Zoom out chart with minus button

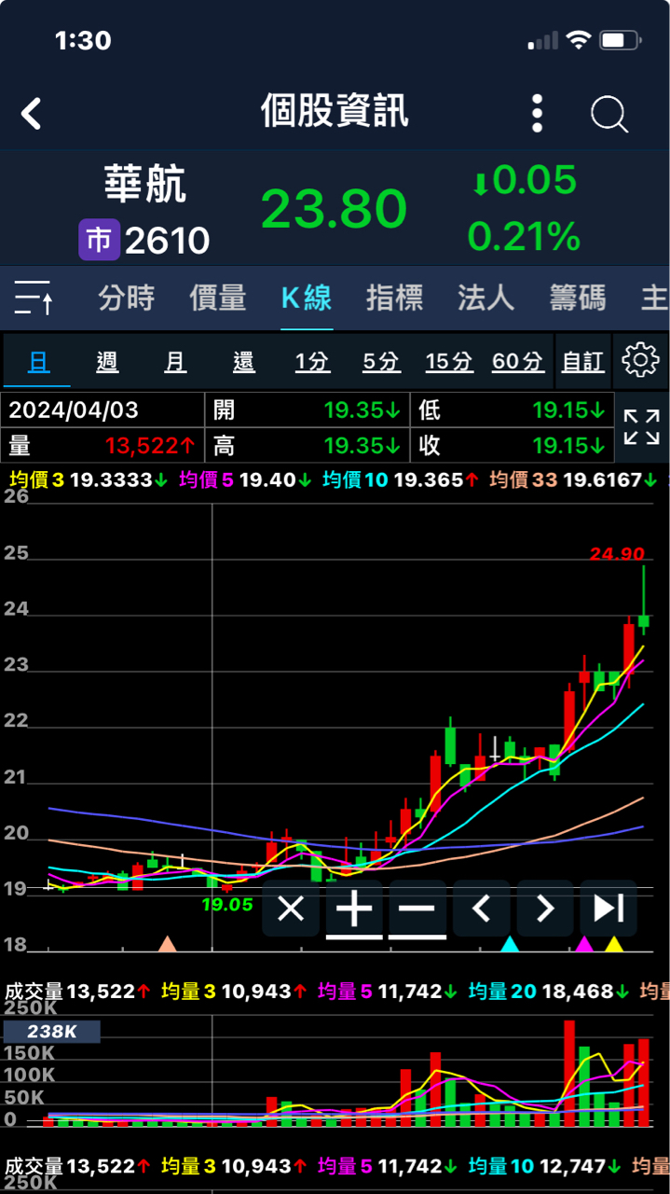click(x=417, y=908)
